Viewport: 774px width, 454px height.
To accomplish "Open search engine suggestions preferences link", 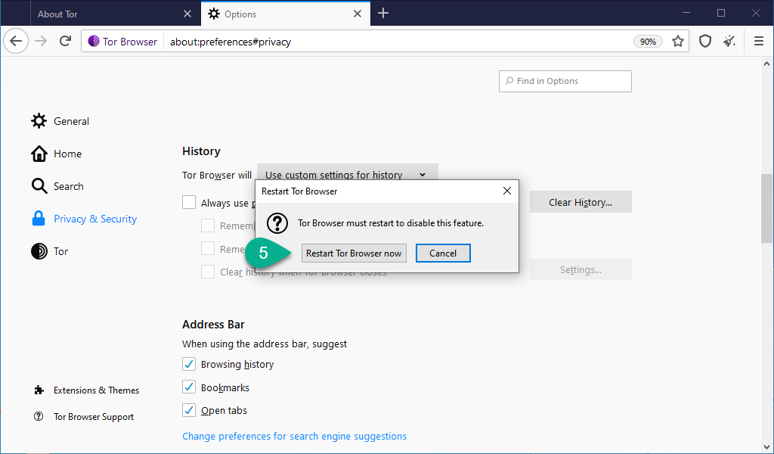I will (x=295, y=436).
